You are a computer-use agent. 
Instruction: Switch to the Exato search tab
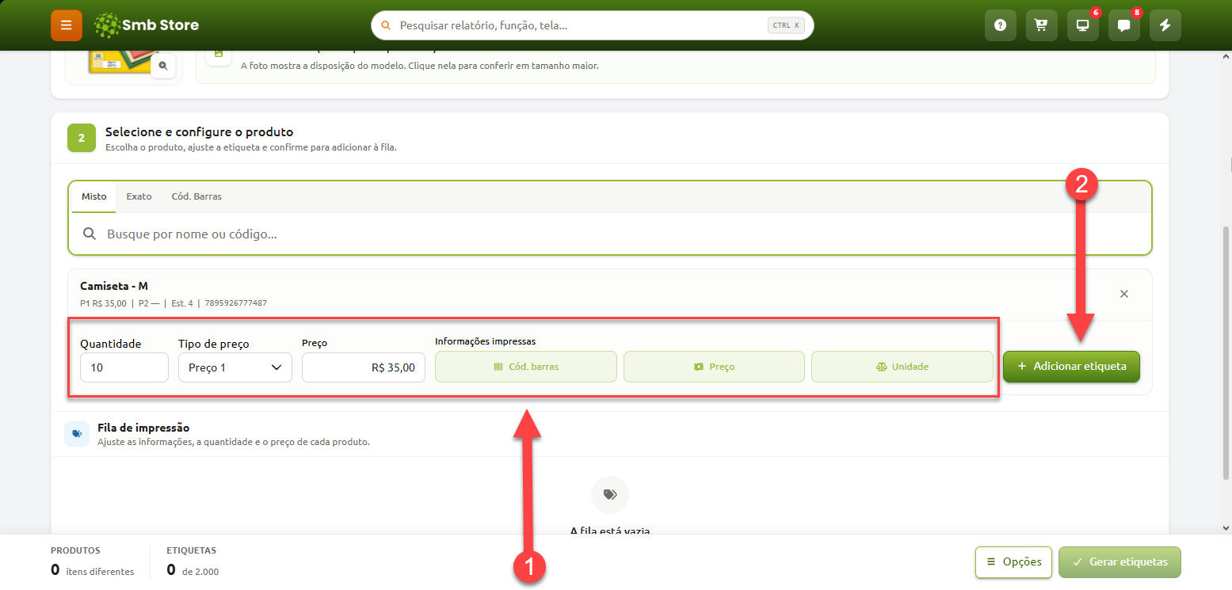click(139, 196)
